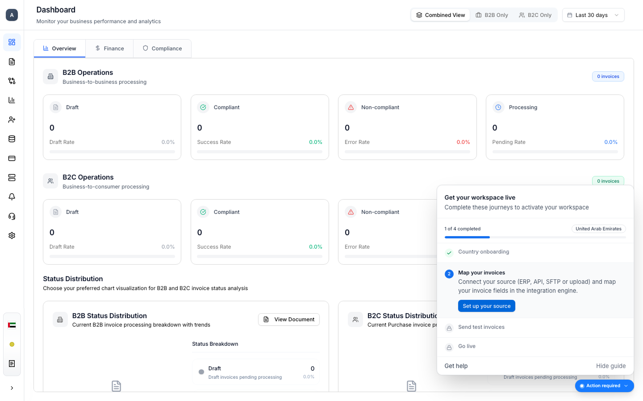Select the Overview tab
This screenshot has height=401, width=643.
[59, 49]
